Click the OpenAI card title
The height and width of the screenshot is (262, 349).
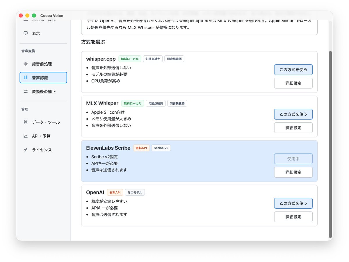pyautogui.click(x=95, y=192)
